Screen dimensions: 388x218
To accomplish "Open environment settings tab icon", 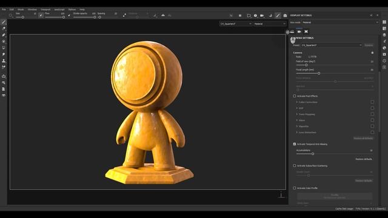I will click(x=292, y=31).
